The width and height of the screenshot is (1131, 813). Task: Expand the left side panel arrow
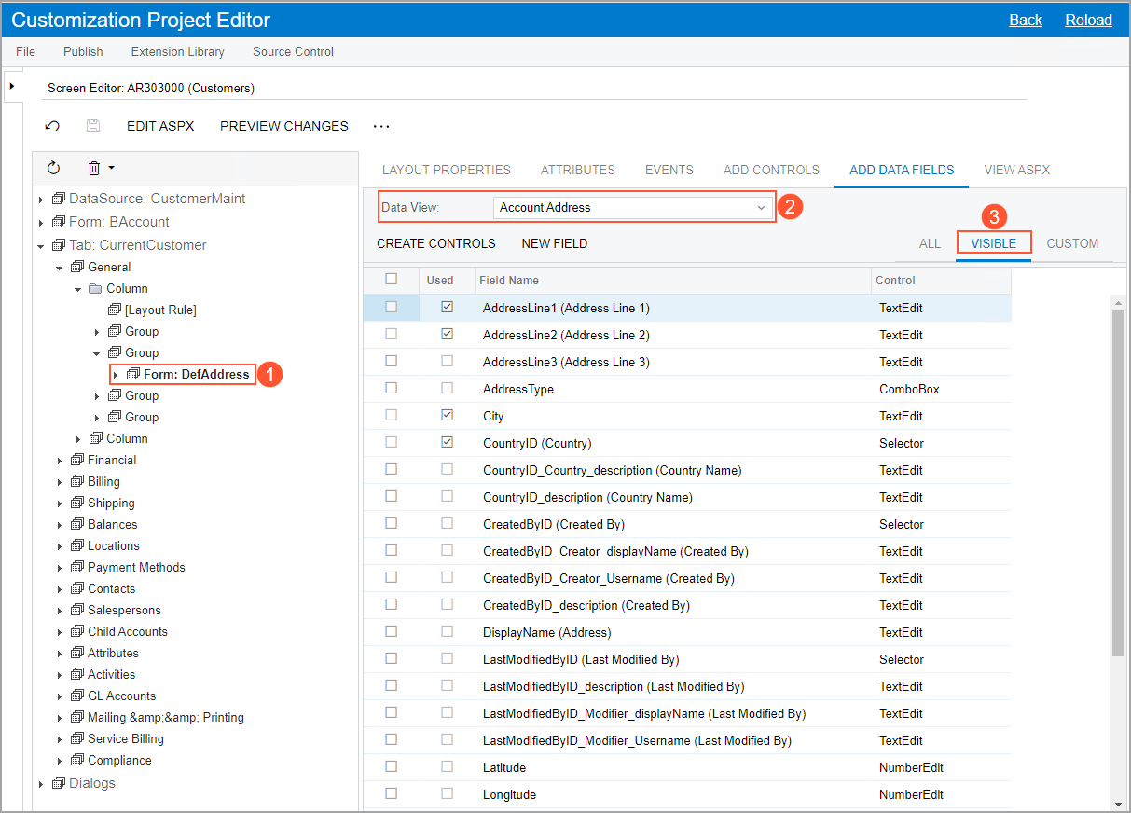11,86
